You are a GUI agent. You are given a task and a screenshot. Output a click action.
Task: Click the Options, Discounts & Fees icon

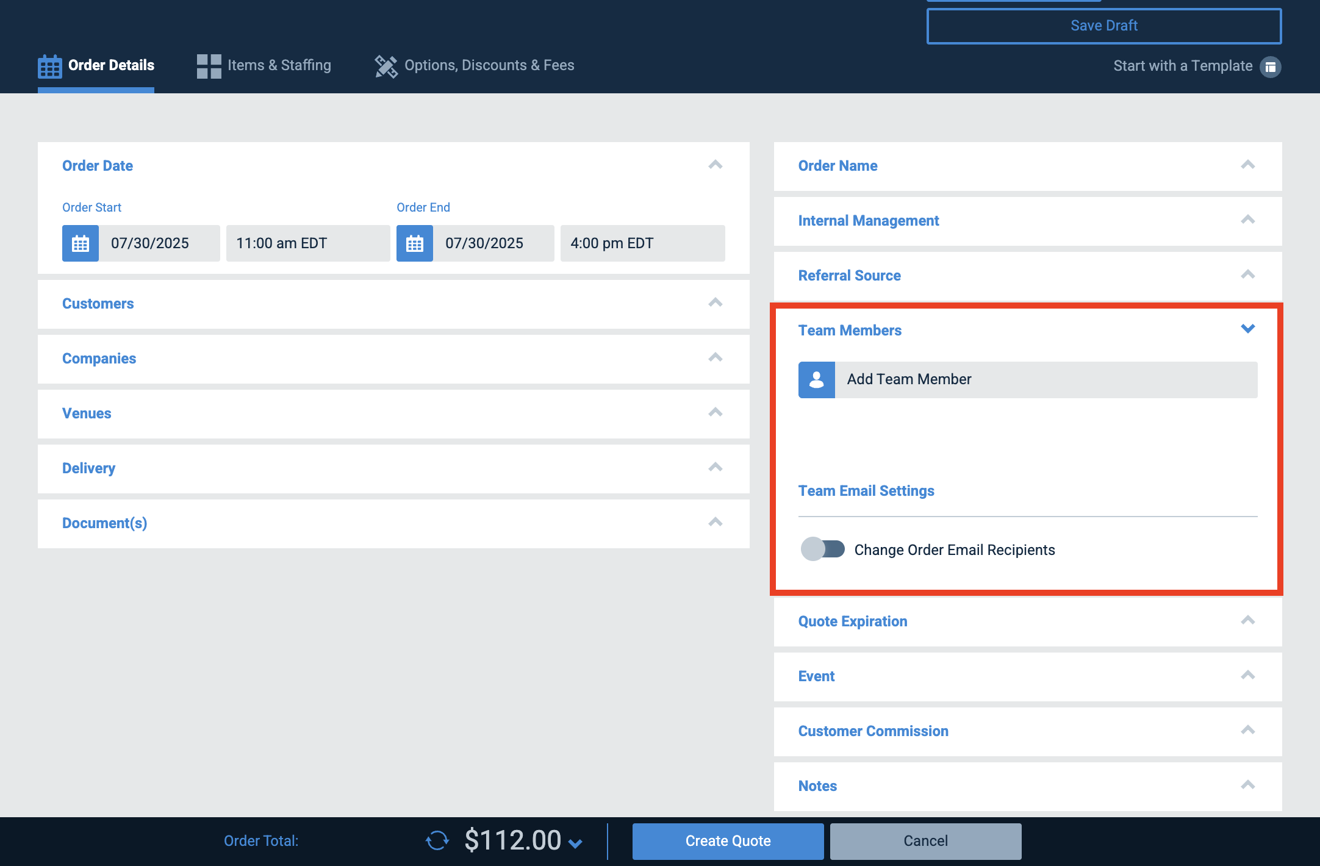point(386,66)
